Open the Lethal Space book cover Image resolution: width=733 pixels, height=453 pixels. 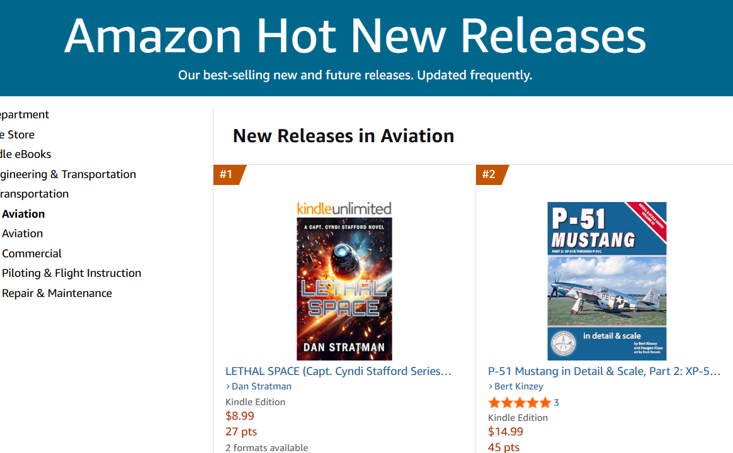(344, 289)
